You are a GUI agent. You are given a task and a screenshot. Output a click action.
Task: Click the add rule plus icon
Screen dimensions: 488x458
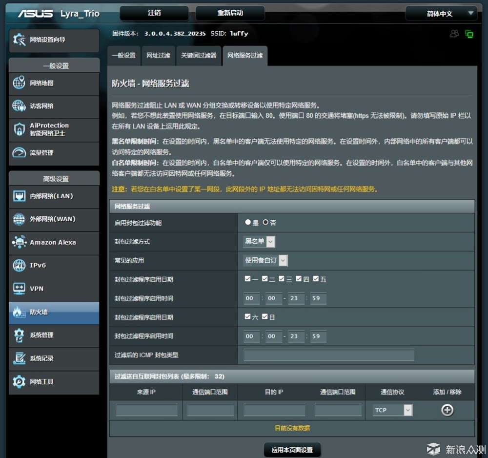coord(447,410)
